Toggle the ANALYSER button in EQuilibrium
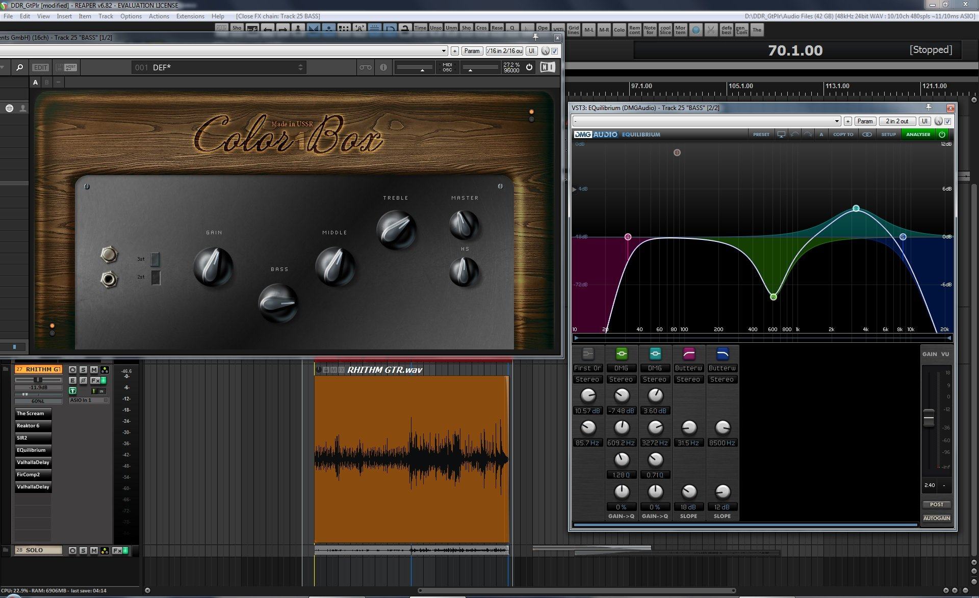Screen dimensions: 979x598 pos(918,134)
